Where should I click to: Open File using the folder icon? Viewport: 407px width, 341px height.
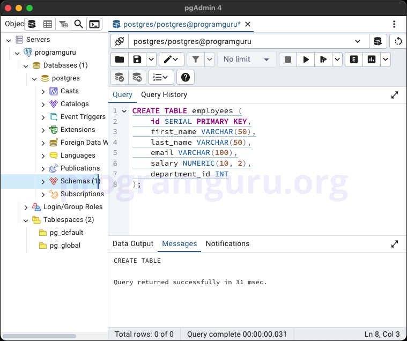pyautogui.click(x=120, y=60)
